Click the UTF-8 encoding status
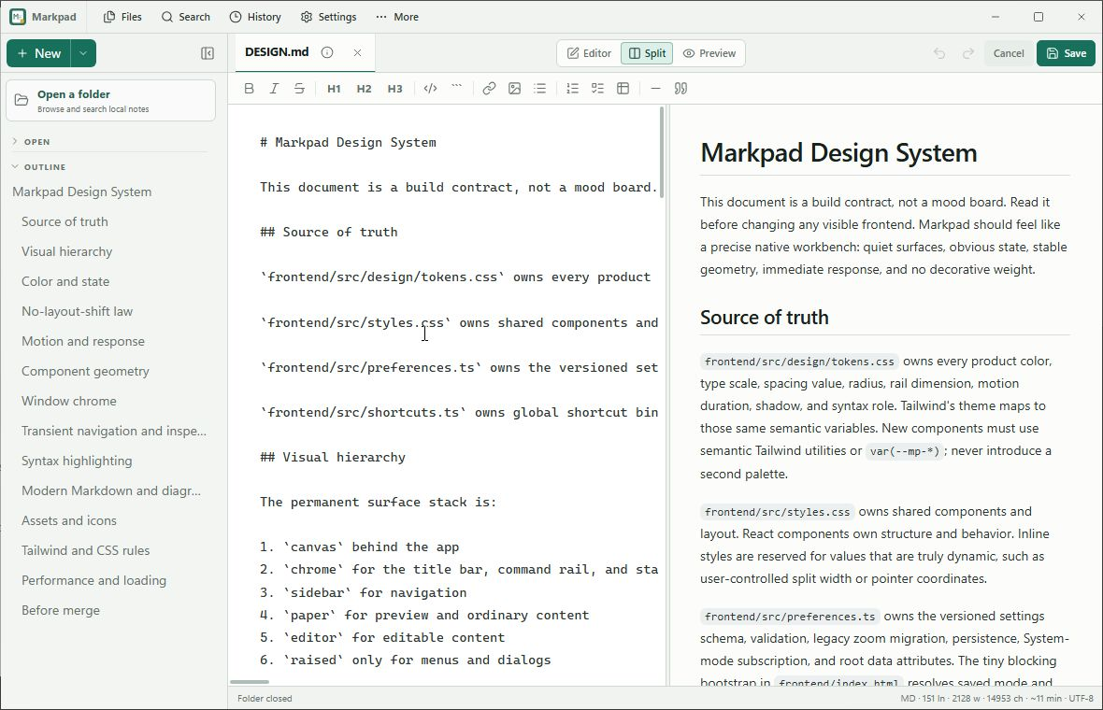This screenshot has height=710, width=1103. coord(1082,698)
